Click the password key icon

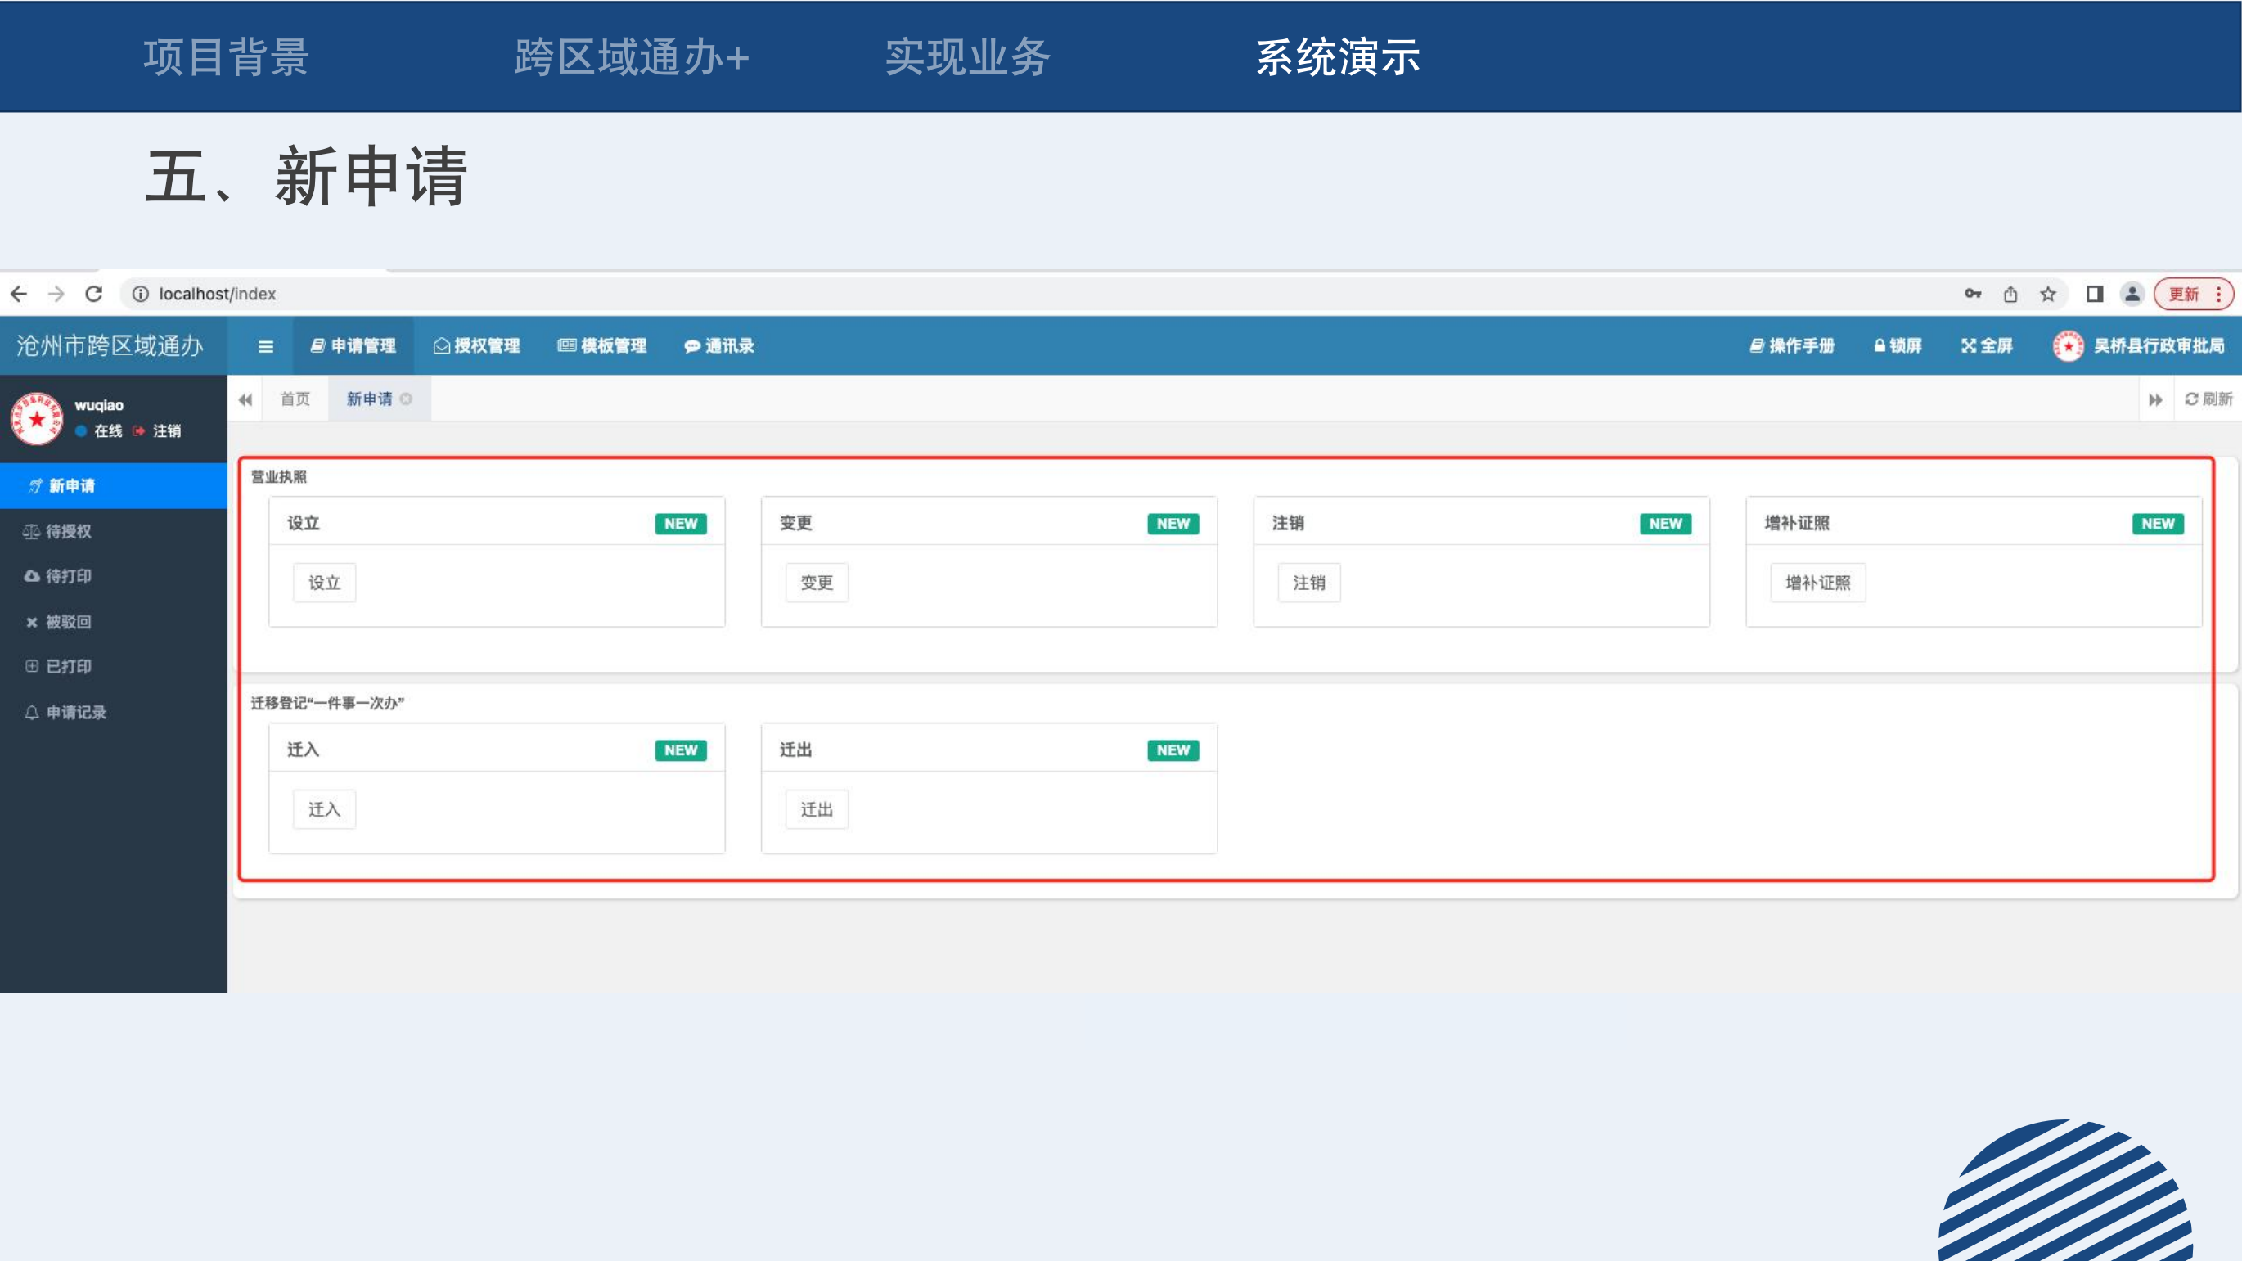(1972, 294)
